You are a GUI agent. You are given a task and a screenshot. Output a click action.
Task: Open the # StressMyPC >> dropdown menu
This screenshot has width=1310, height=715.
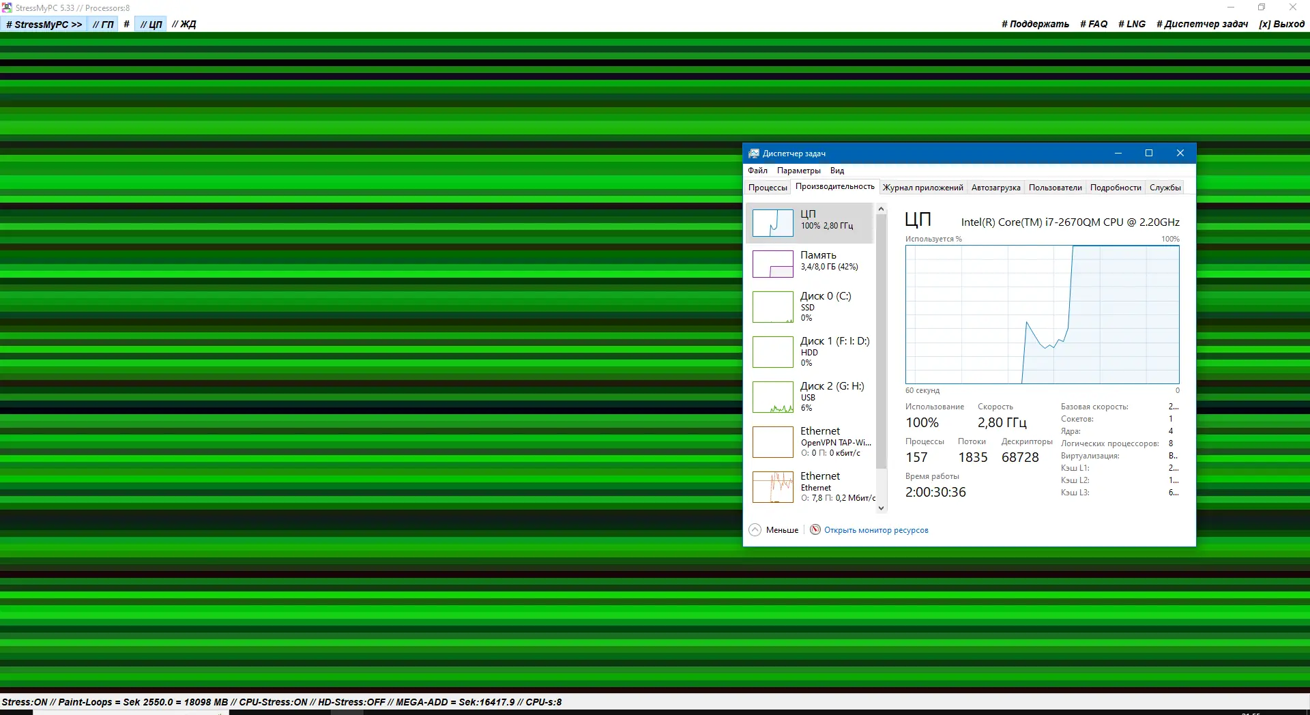click(x=44, y=25)
